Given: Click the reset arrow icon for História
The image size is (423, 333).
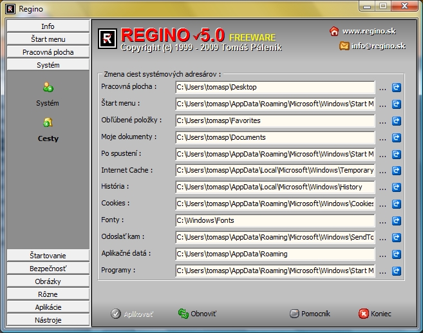Looking at the screenshot, I should click(397, 187).
